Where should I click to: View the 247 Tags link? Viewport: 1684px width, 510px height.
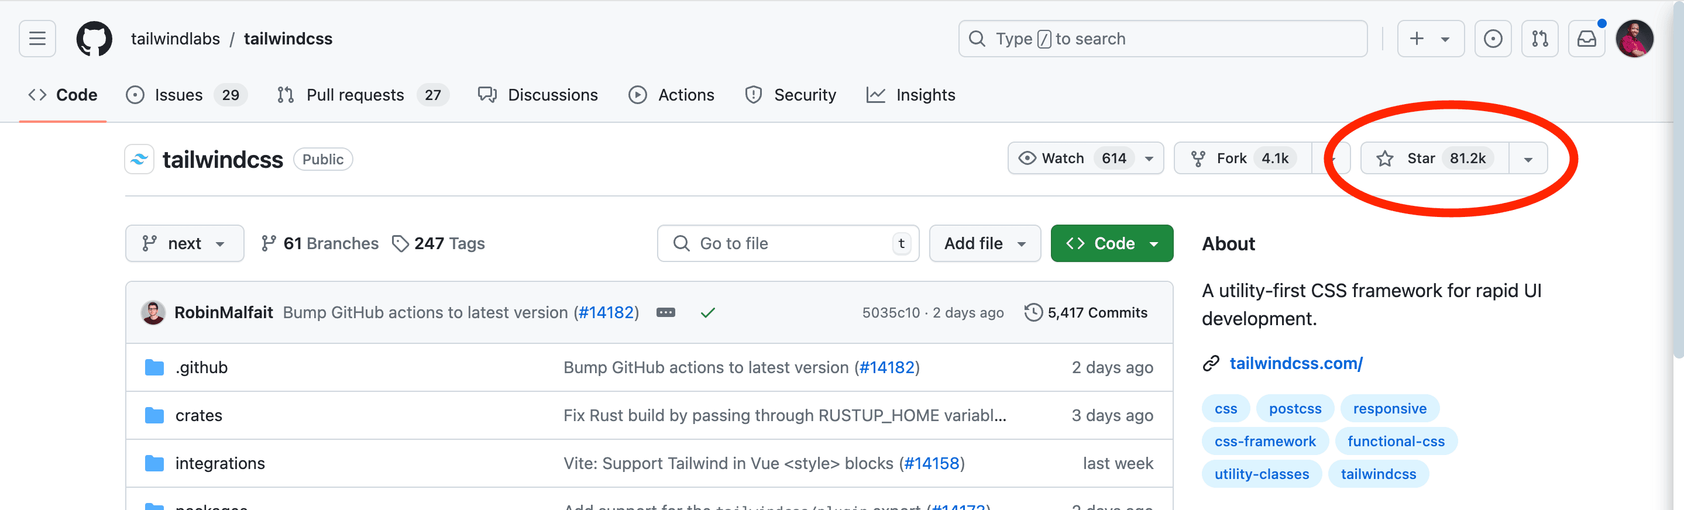click(438, 243)
